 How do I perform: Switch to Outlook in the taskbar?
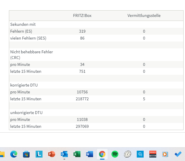(x=64, y=154)
